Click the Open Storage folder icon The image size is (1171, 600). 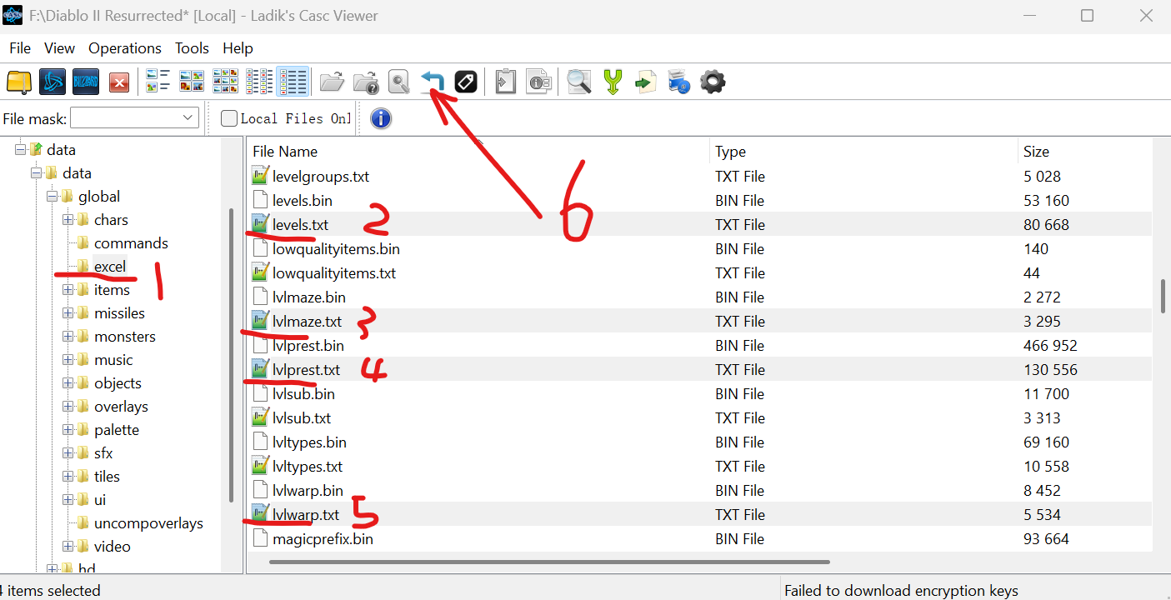pos(19,82)
